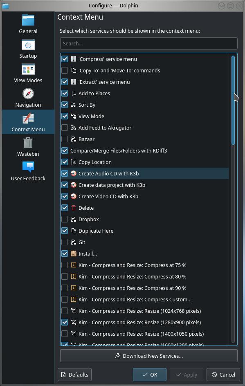Click the Bazaar version control icon
245x386 pixels.
click(73, 139)
